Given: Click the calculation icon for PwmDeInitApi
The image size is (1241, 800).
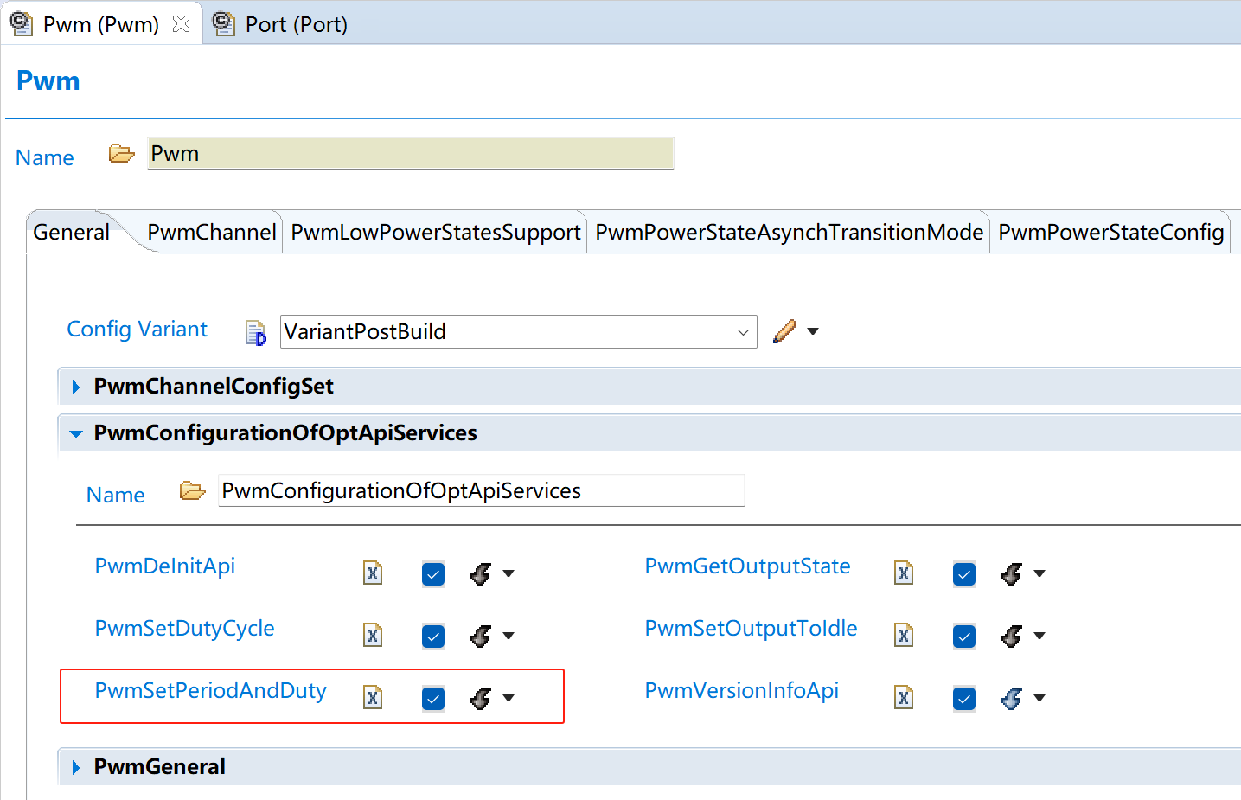Looking at the screenshot, I should [481, 573].
